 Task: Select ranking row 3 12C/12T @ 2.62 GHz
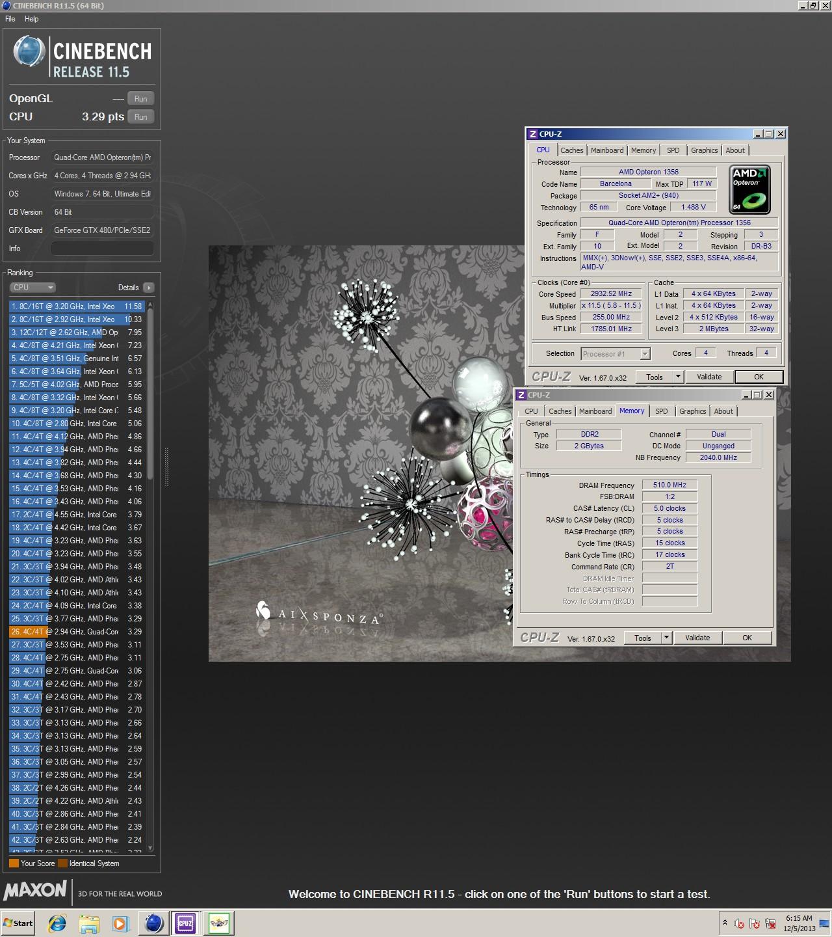[x=77, y=333]
